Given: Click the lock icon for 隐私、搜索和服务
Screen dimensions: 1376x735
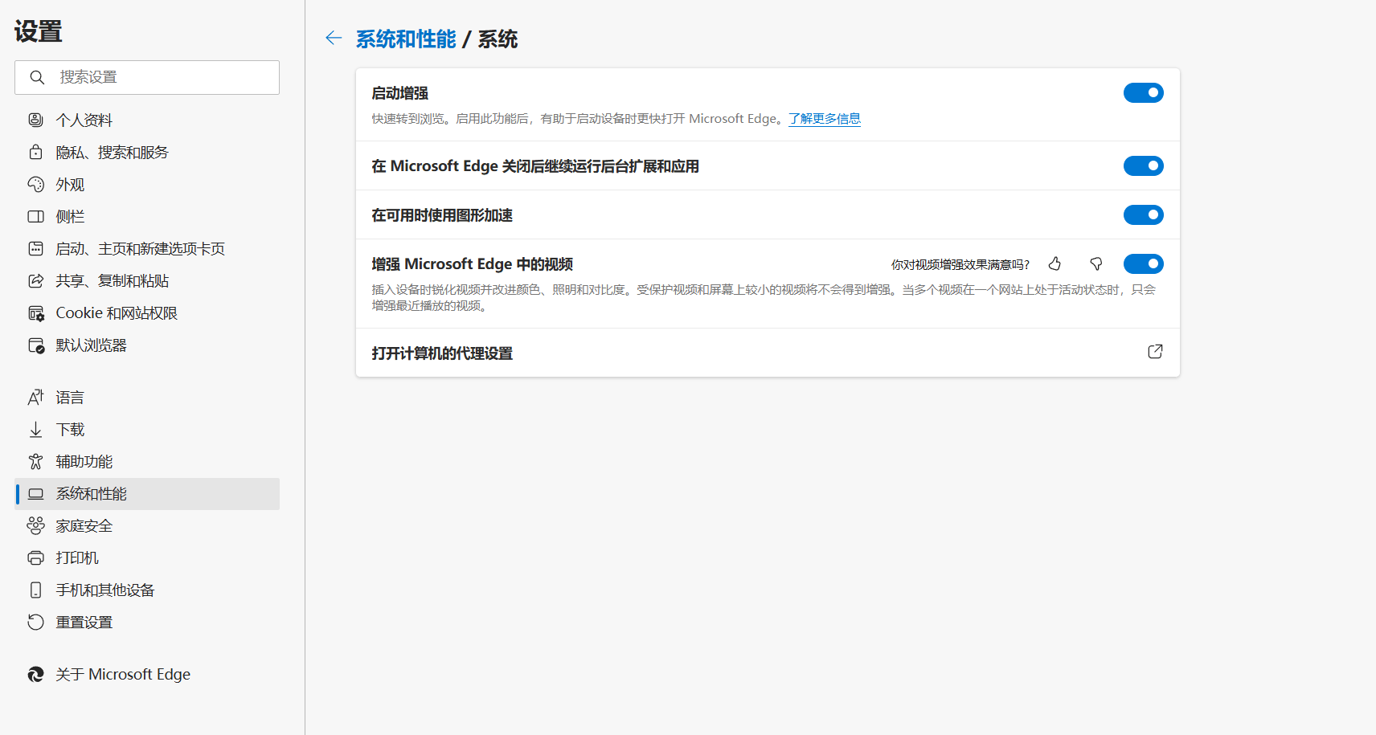Looking at the screenshot, I should point(35,152).
